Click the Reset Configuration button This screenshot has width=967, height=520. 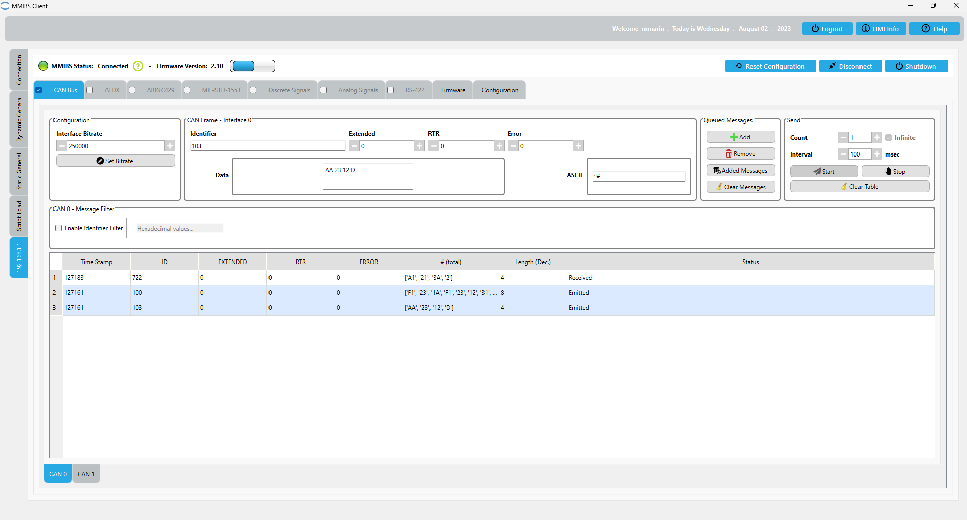click(770, 66)
